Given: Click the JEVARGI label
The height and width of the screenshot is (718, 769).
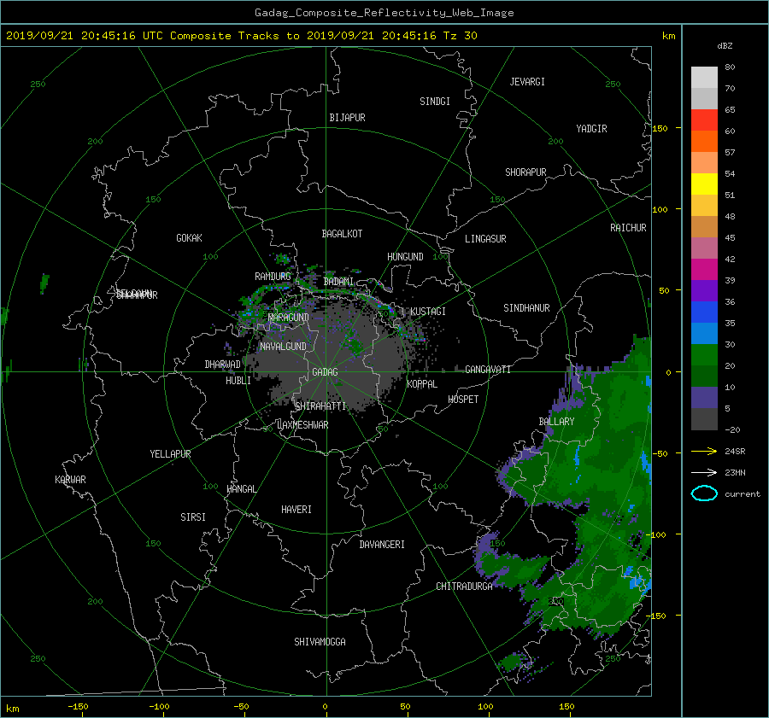Looking at the screenshot, I should pos(527,82).
